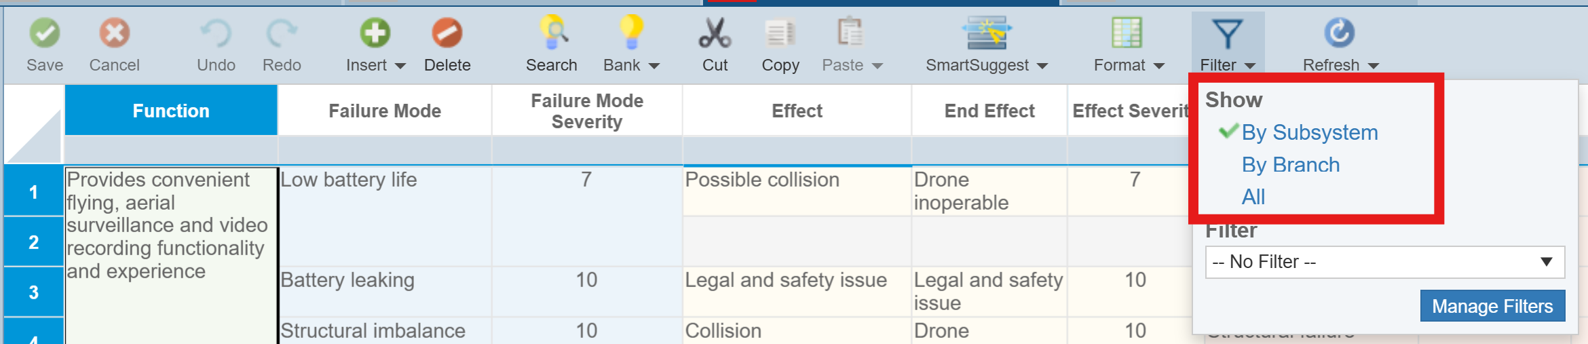This screenshot has width=1588, height=344.
Task: Select the By Subsystem show option
Action: click(x=1309, y=132)
